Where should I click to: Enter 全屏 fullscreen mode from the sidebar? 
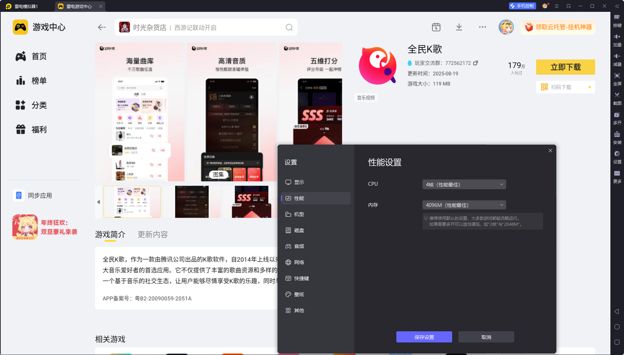[617, 79]
